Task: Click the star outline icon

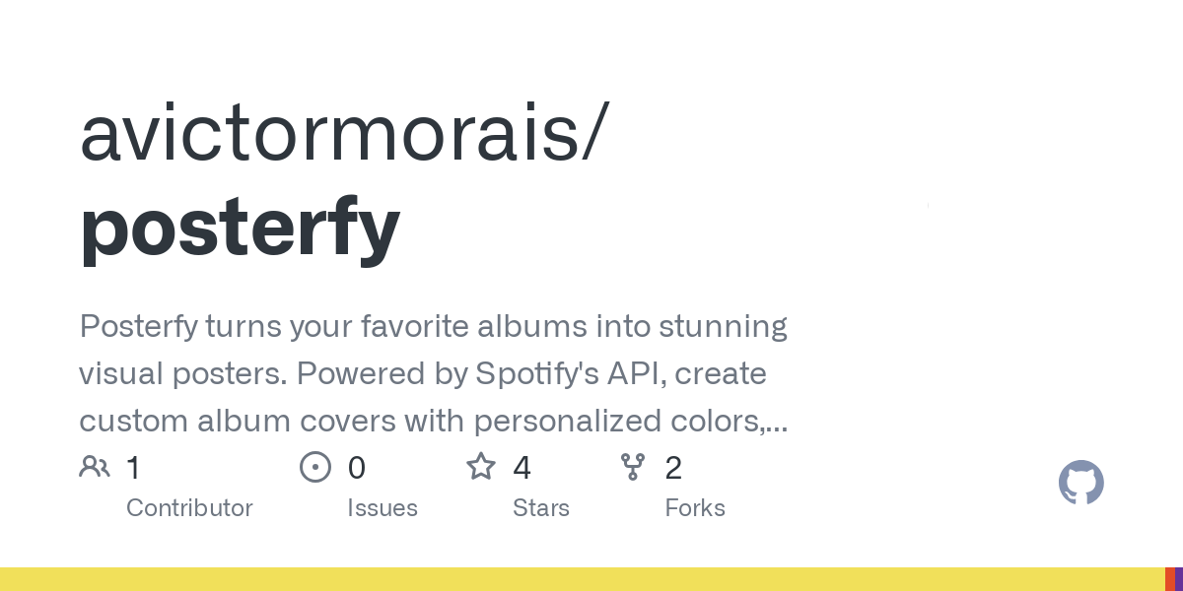Action: 481,467
